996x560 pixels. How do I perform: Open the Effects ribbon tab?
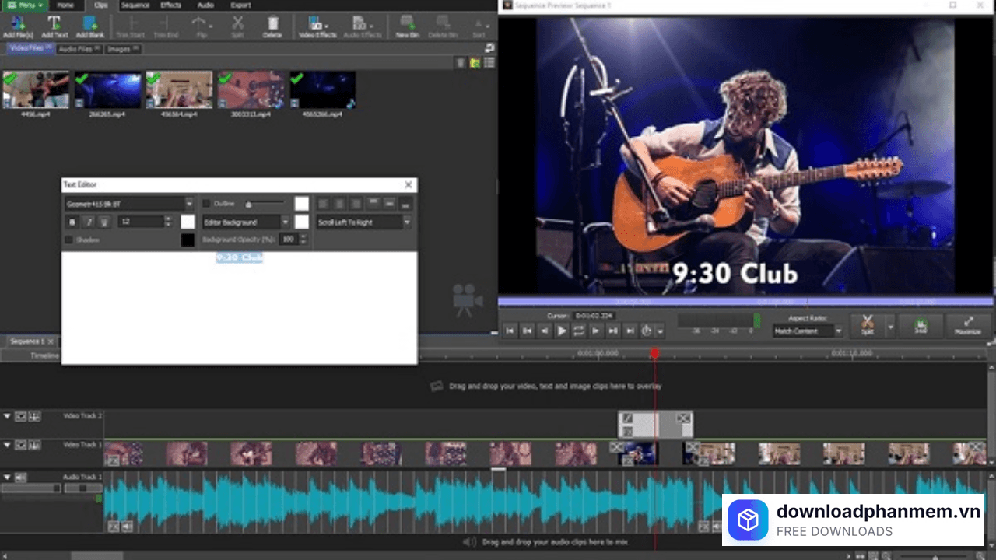[171, 5]
